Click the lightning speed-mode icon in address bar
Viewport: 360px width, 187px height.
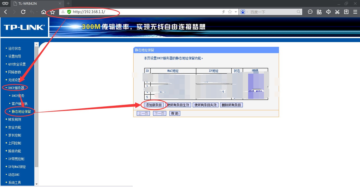click(224, 12)
